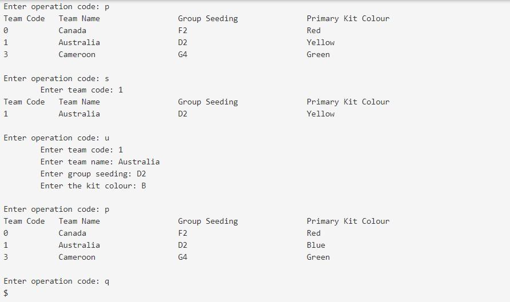Click the 'Enter the kit colour: B' line
This screenshot has height=302, width=510.
(93, 186)
